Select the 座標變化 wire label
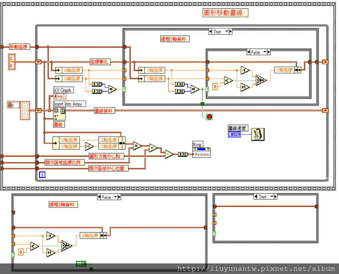Screen dimensions: 339x274 (100, 62)
